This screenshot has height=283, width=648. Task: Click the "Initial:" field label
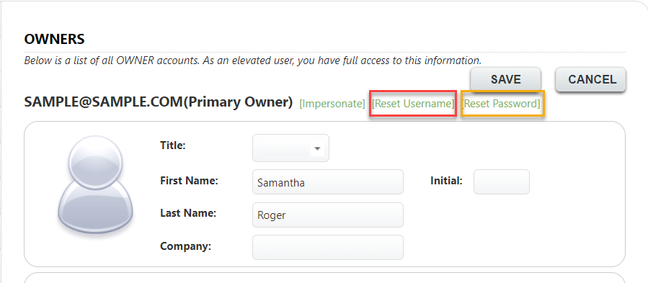[446, 181]
